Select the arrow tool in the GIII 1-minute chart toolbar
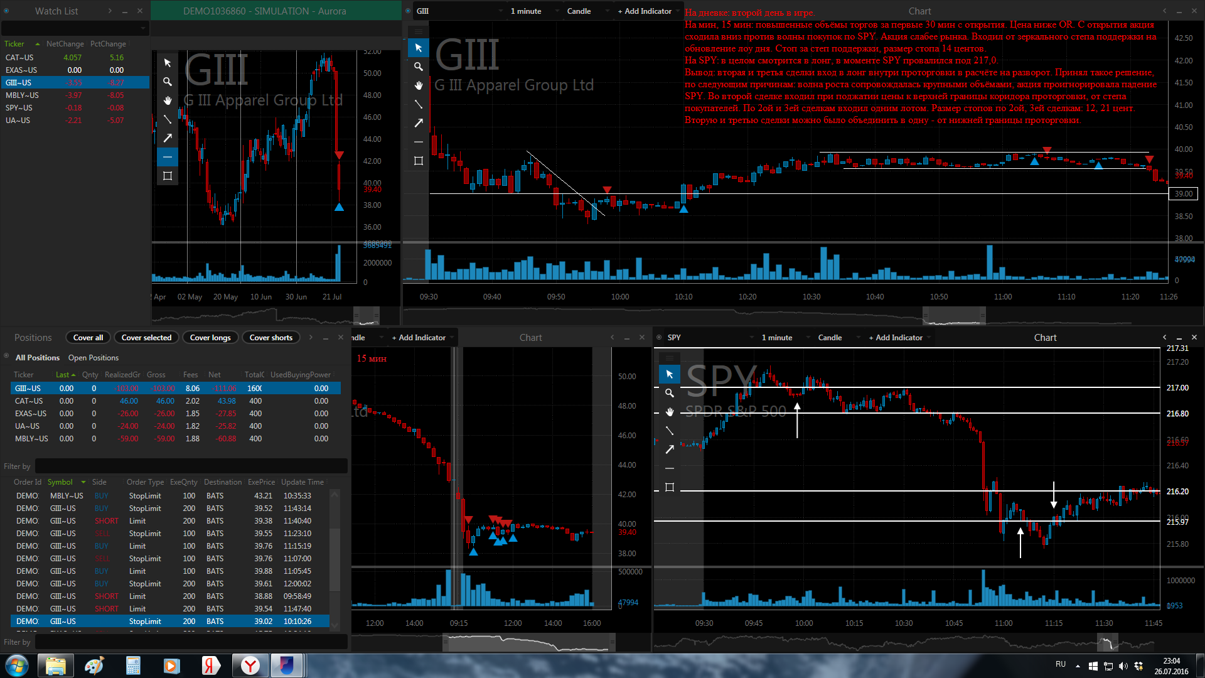 click(x=419, y=123)
